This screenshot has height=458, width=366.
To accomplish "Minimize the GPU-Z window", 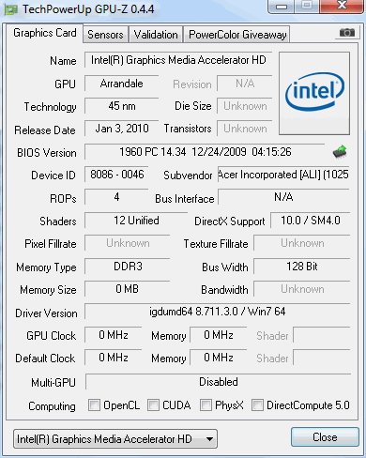I will point(282,7).
